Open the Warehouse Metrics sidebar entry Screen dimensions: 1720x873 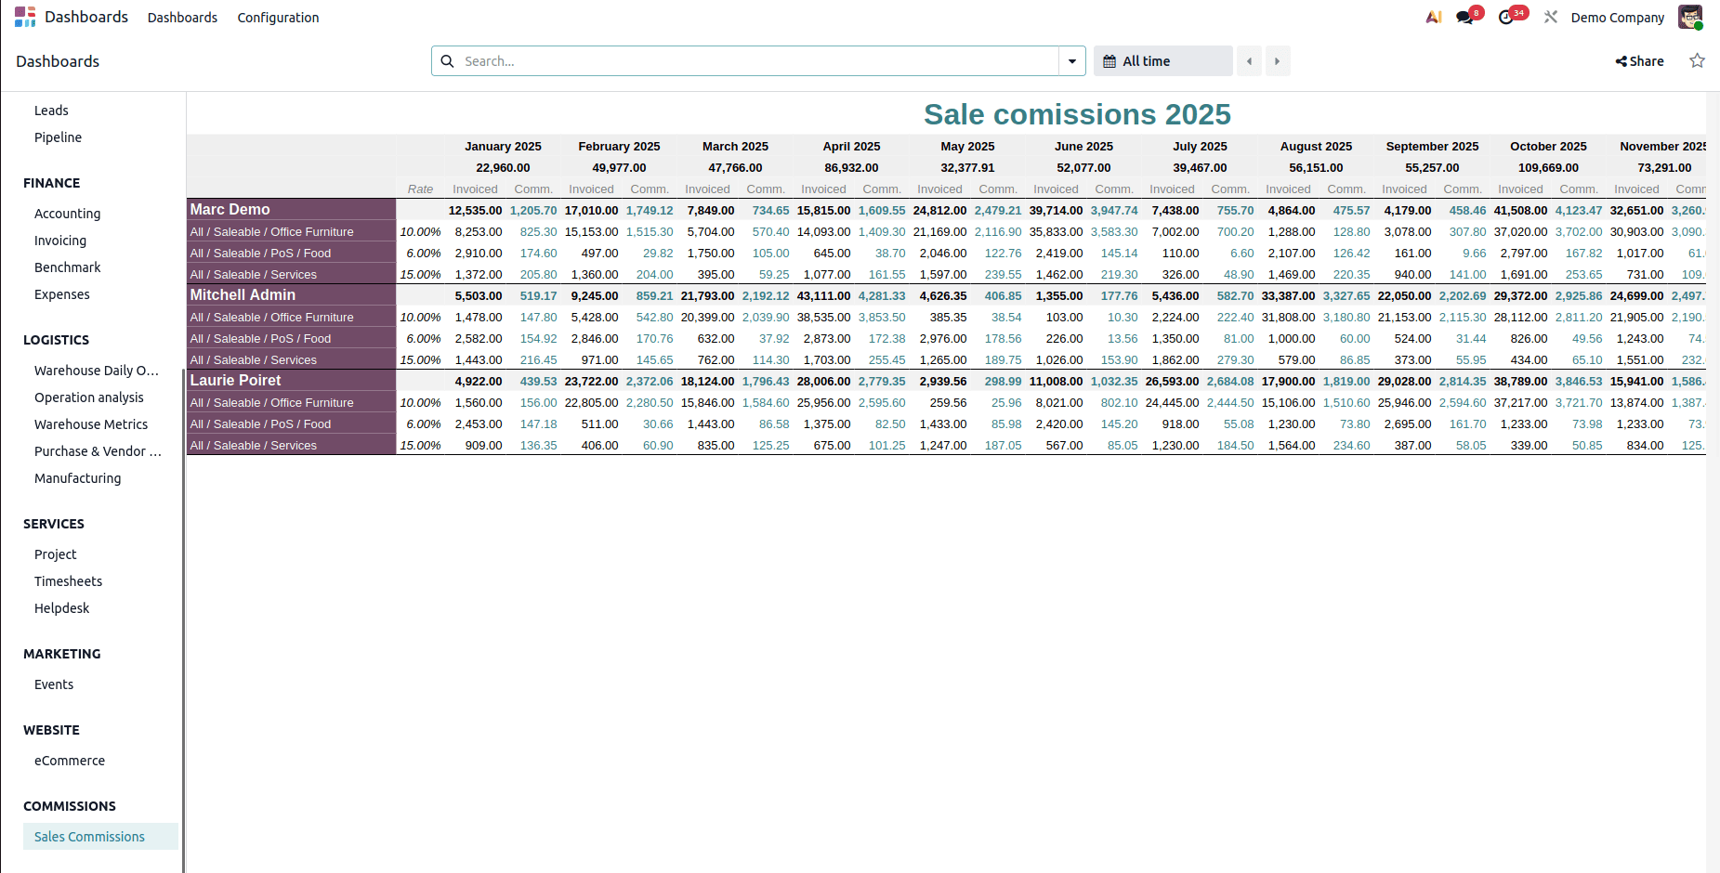point(91,424)
